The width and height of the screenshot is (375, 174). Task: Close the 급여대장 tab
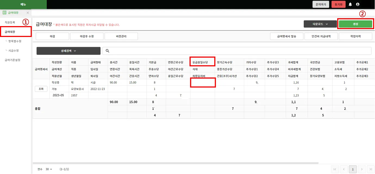click(x=28, y=13)
